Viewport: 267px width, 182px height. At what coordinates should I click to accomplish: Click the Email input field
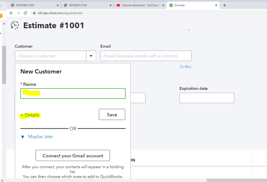146,56
